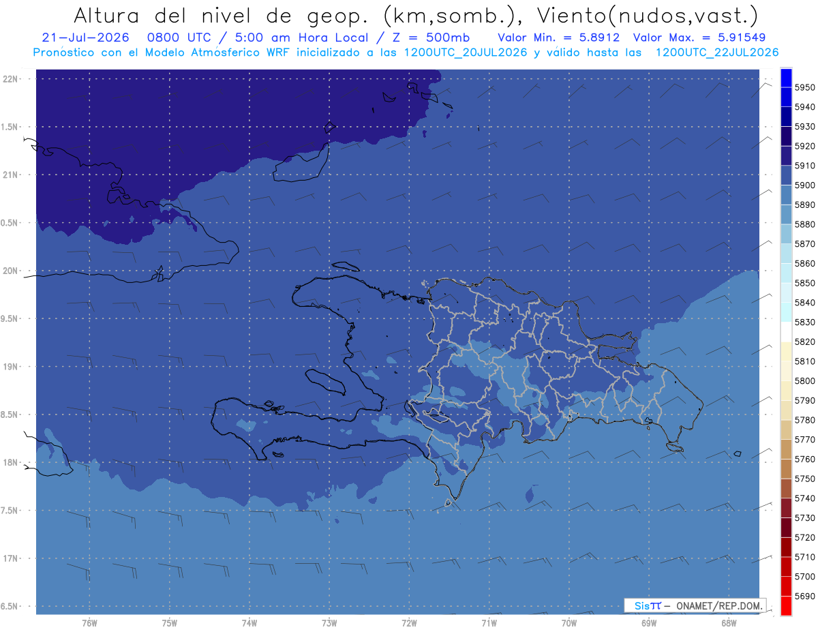Click 'Valor Max. = 5.91549' text
Image resolution: width=818 pixels, height=632 pixels.
(699, 37)
